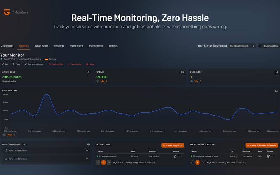280x175 pixels.
Task: Go to previous page in Integrations pagination
Action: click(98, 162)
